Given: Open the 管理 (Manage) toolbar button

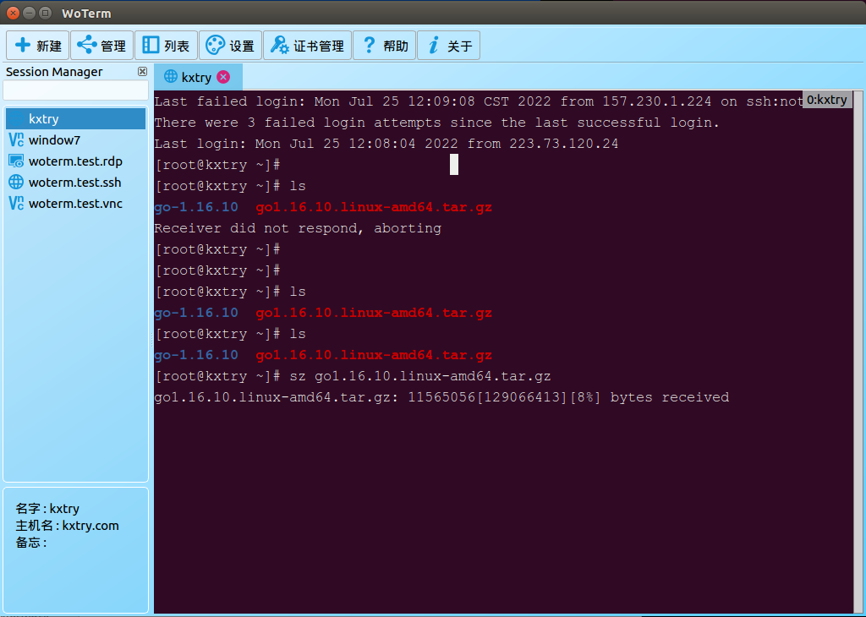Looking at the screenshot, I should (x=101, y=46).
